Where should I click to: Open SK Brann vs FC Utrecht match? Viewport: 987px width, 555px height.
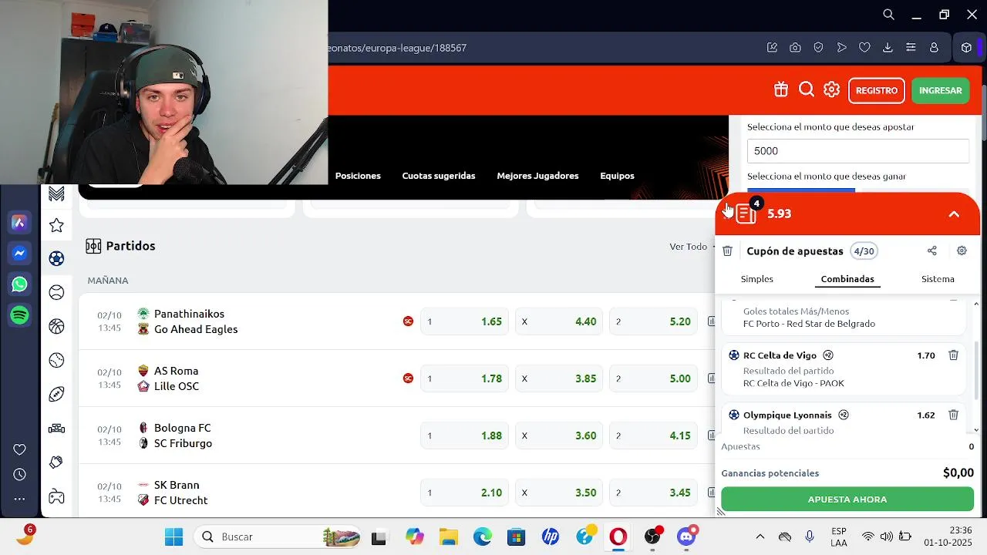pos(180,493)
